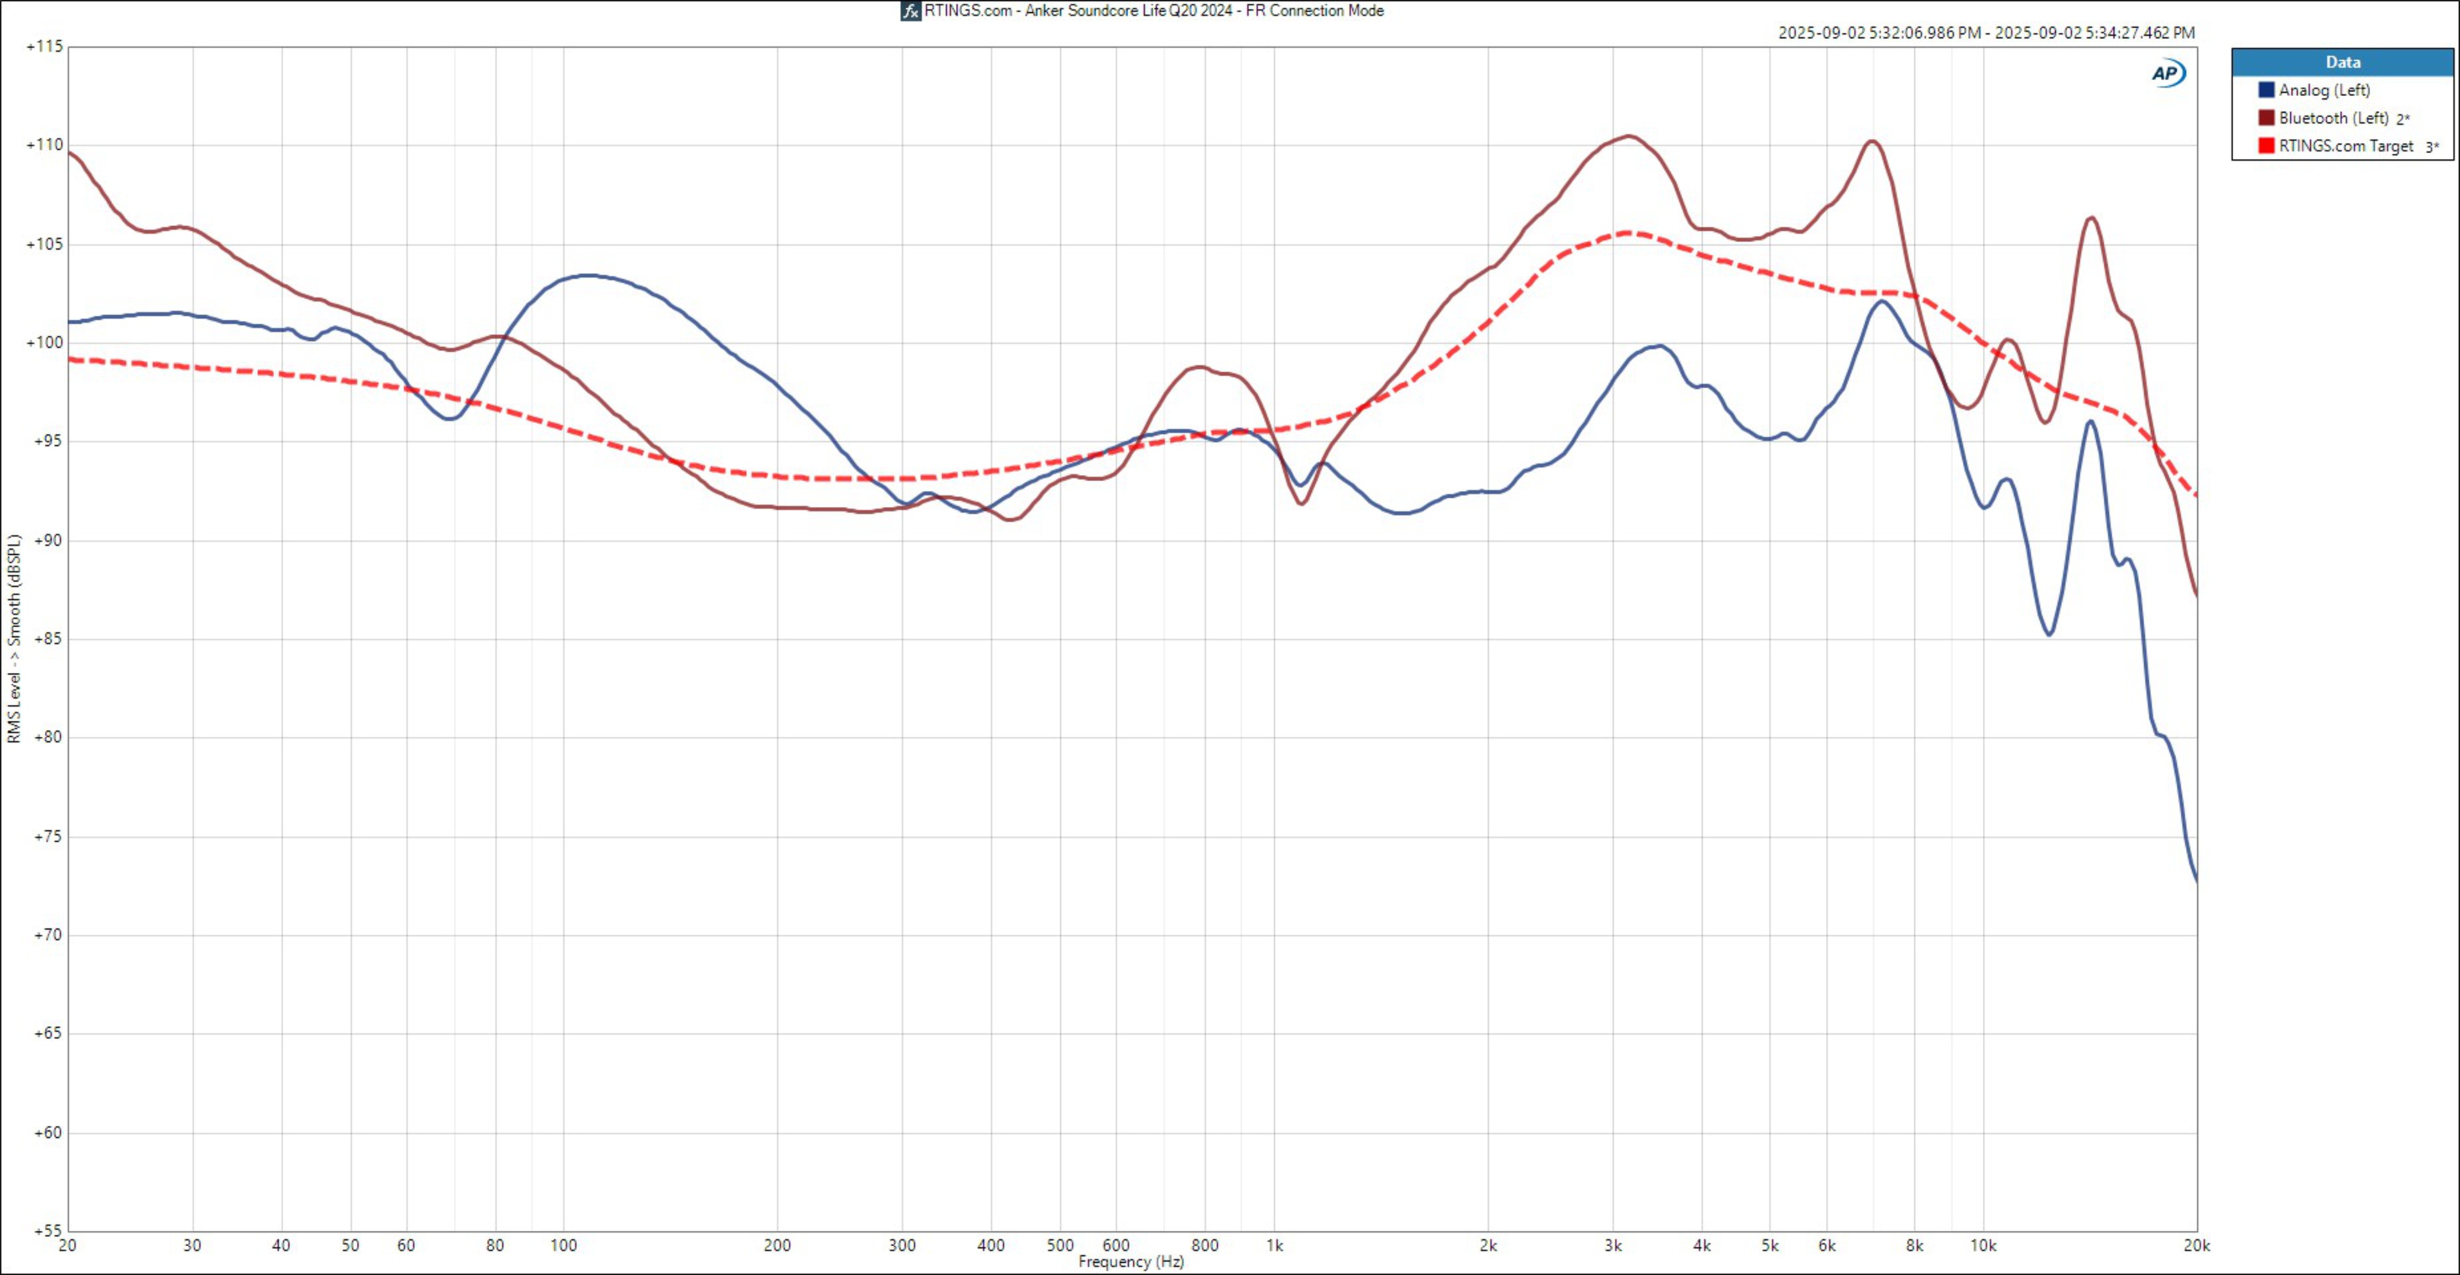Click the 2* marker next to Bluetooth
Viewport: 2460px width, 1275px height.
[2403, 119]
